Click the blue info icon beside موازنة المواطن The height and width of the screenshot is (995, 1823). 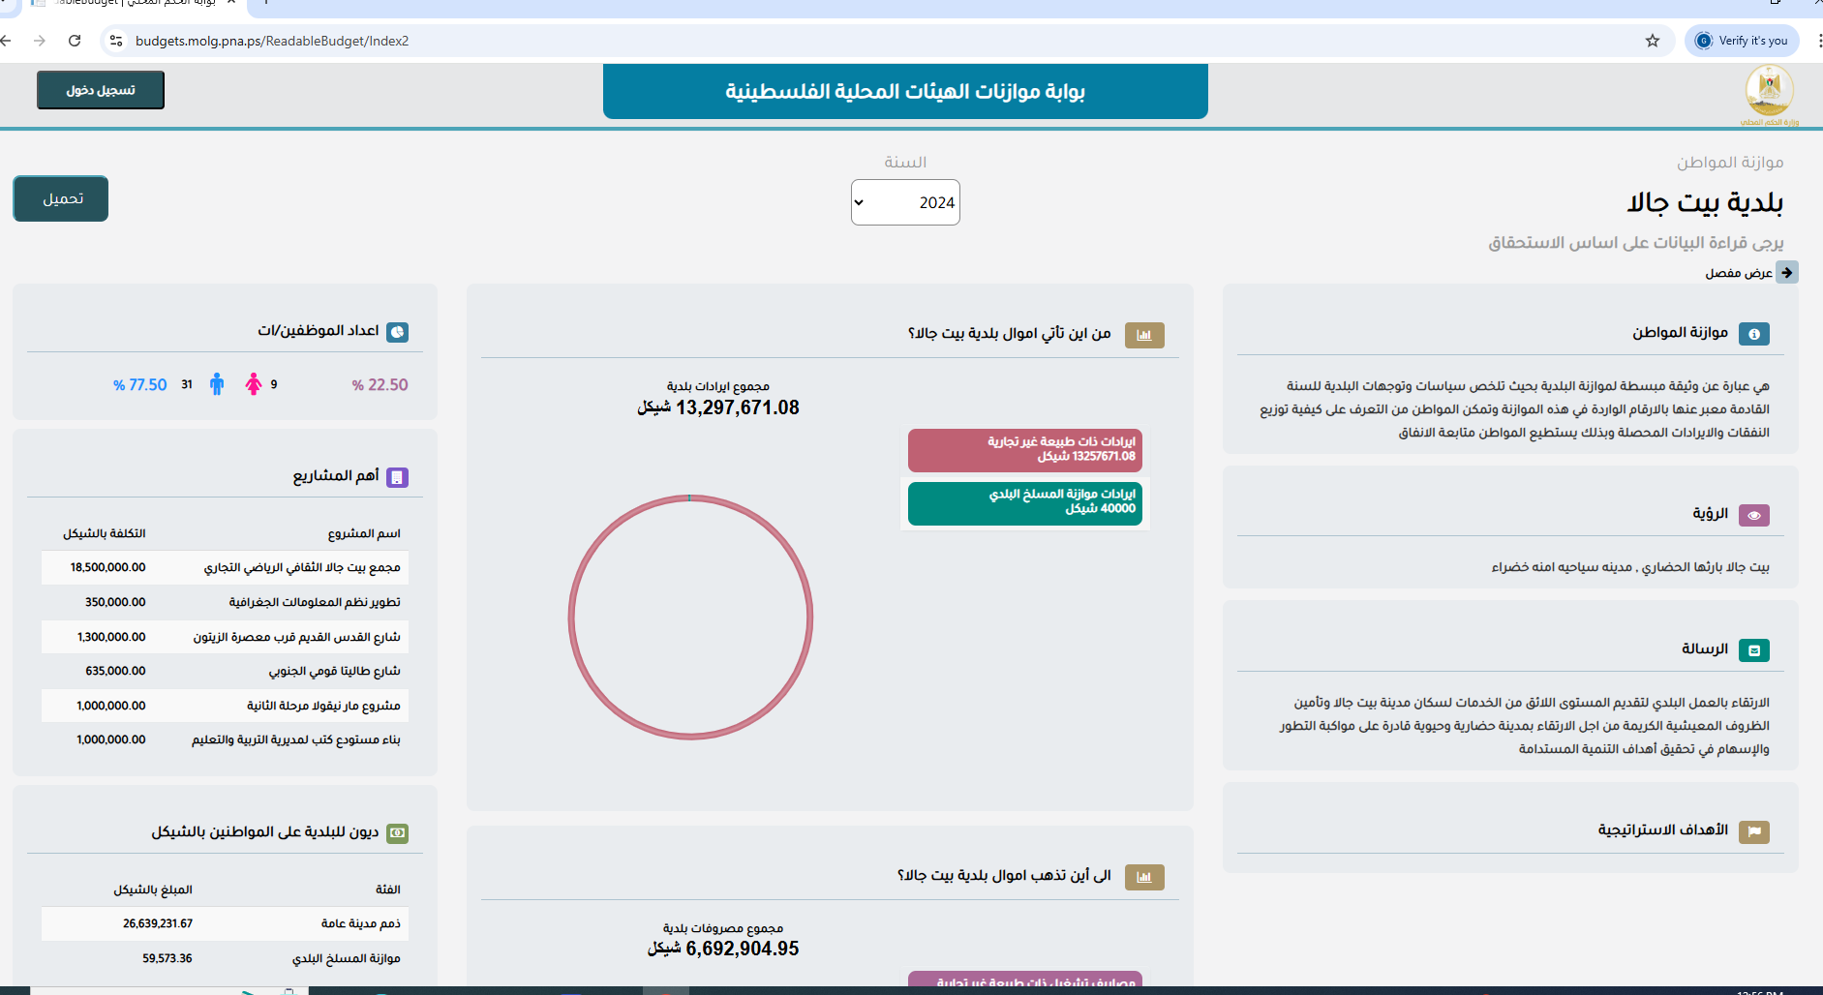[1753, 334]
